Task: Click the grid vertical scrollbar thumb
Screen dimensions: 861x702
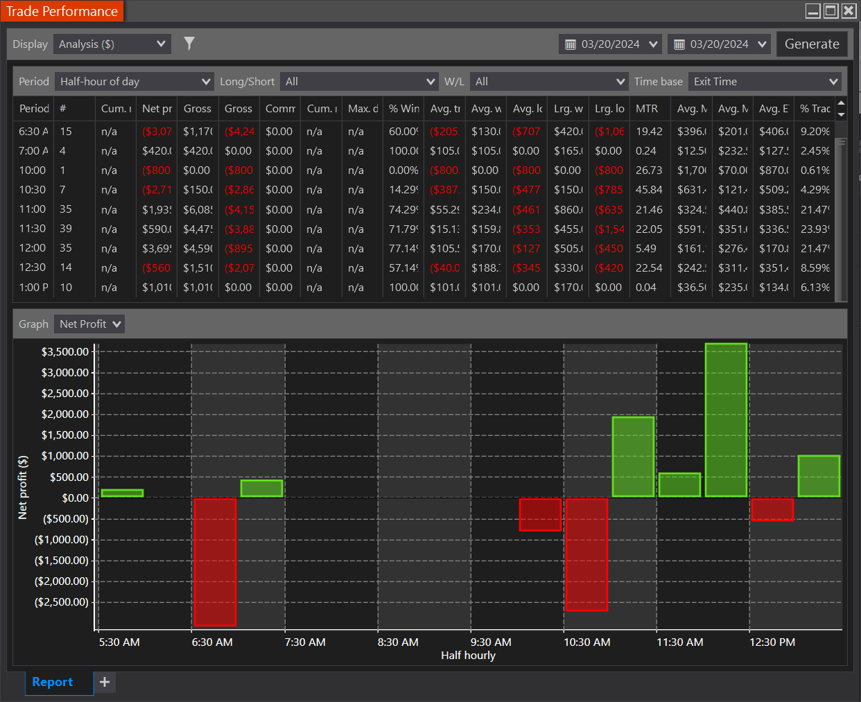Action: click(841, 218)
